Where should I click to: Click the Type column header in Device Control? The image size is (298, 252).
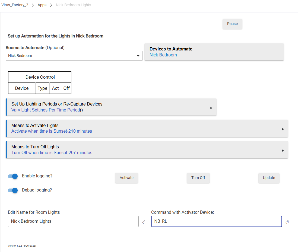(x=43, y=88)
